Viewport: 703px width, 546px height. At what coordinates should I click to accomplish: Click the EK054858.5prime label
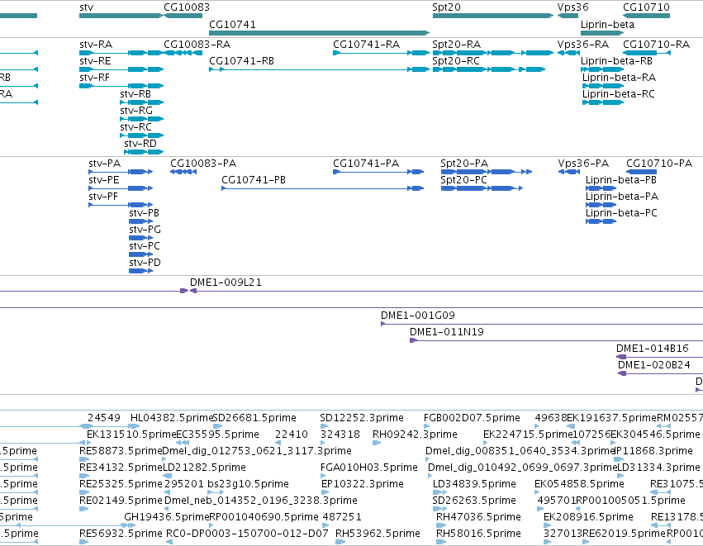[579, 484]
